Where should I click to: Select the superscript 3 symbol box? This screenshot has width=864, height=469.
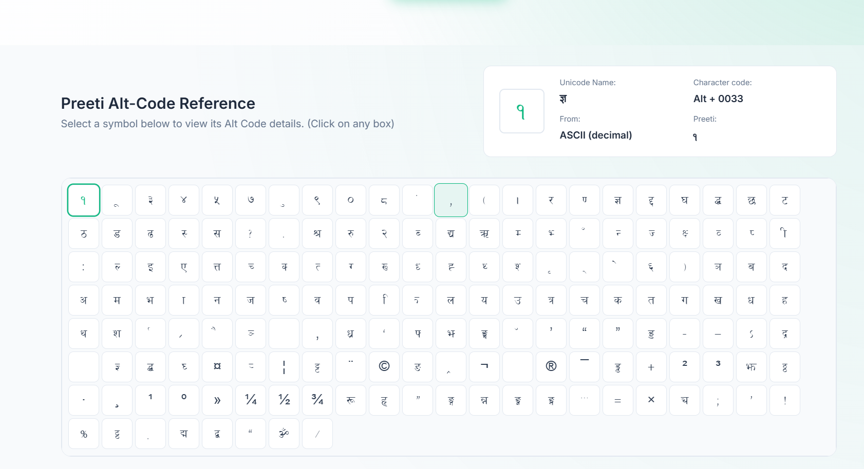(718, 366)
